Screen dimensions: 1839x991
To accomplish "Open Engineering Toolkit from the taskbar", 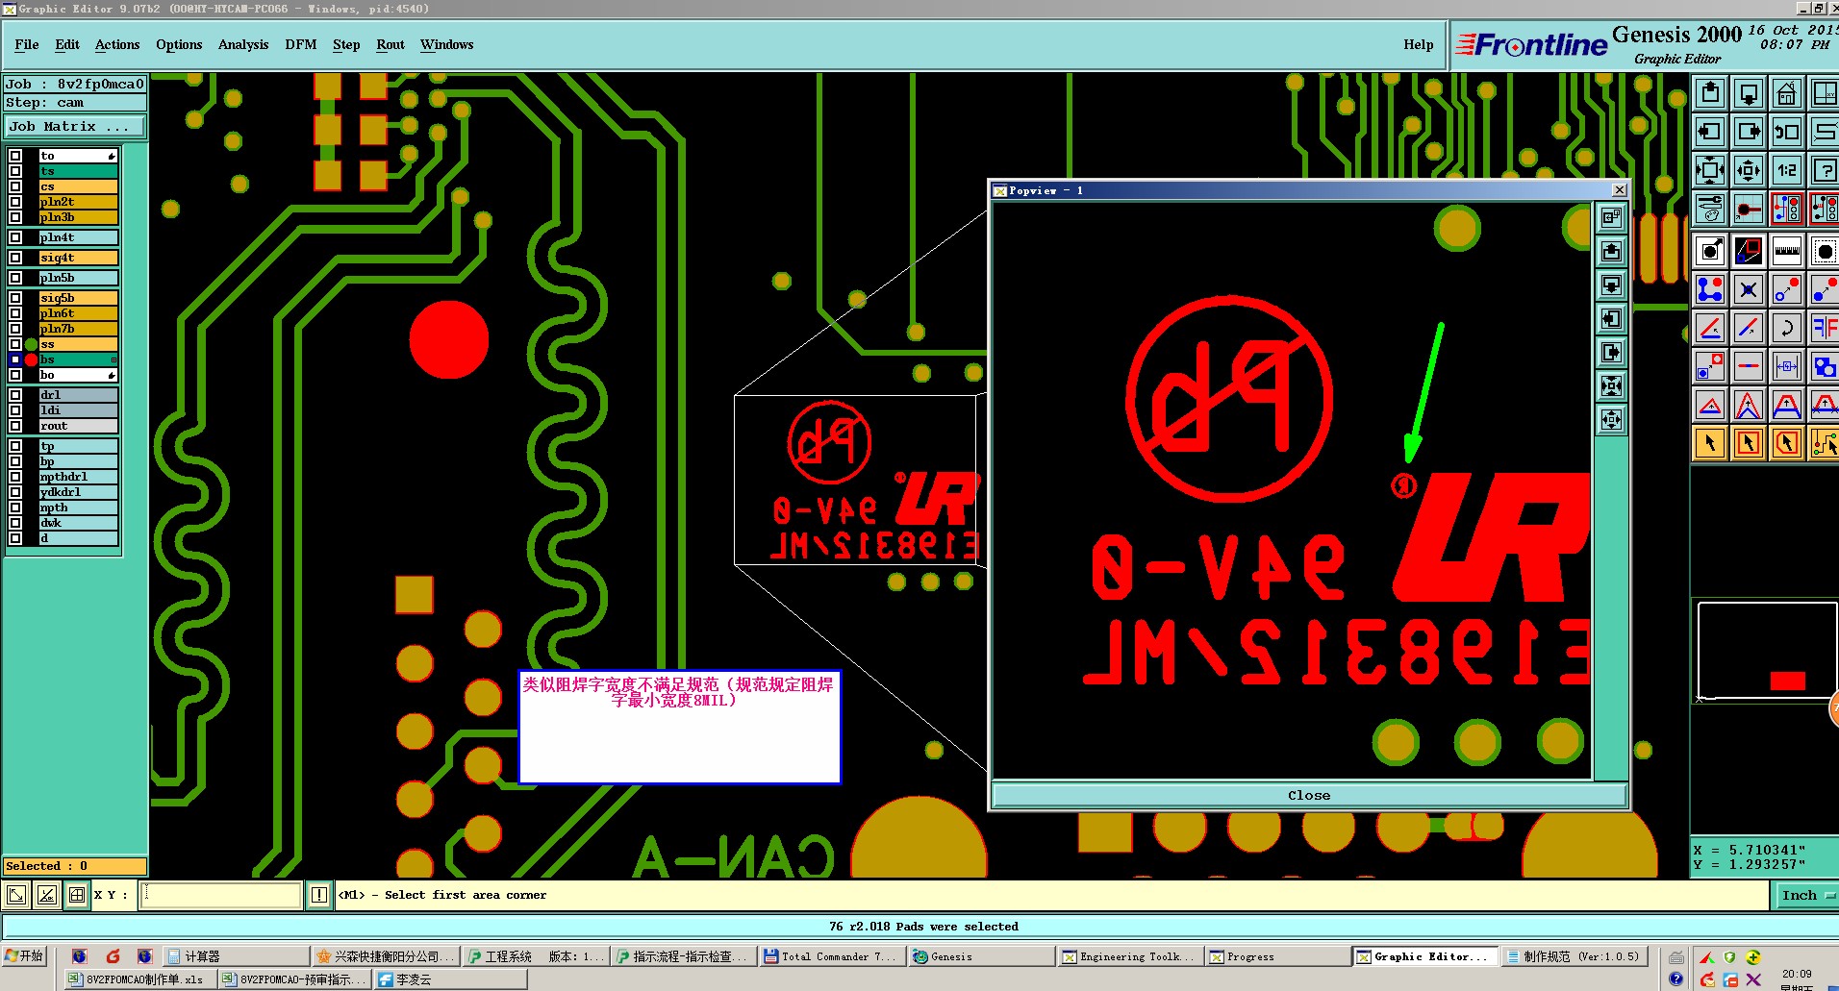I will [x=1129, y=957].
